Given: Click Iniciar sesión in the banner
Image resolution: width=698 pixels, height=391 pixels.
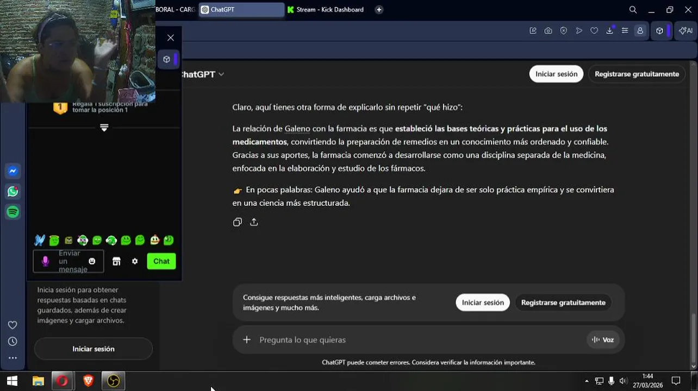Looking at the screenshot, I should click(x=483, y=302).
